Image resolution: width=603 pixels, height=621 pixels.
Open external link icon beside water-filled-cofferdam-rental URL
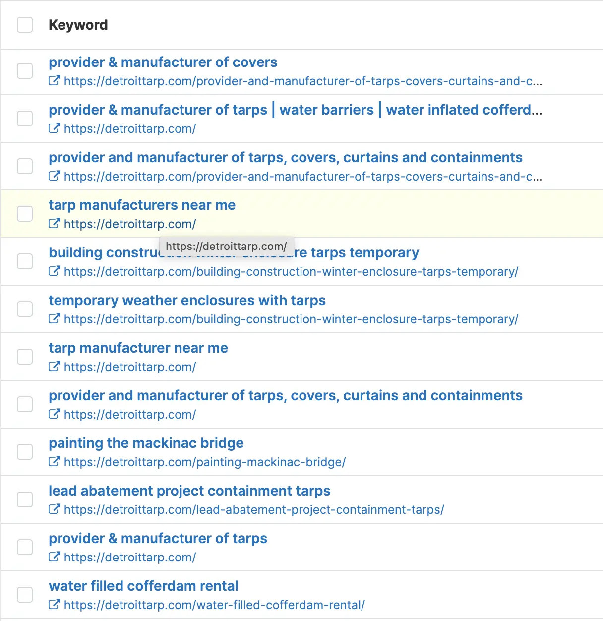point(55,605)
